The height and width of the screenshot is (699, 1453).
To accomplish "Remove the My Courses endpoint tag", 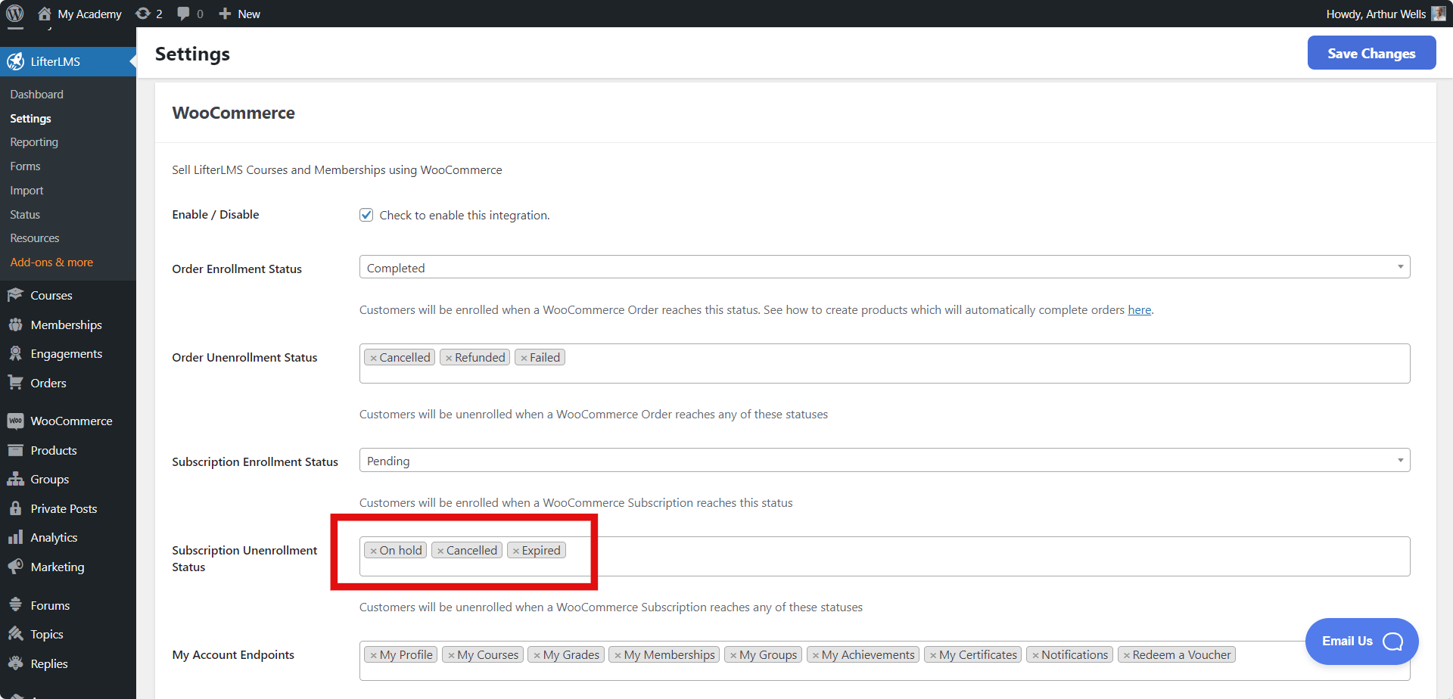I will (451, 655).
